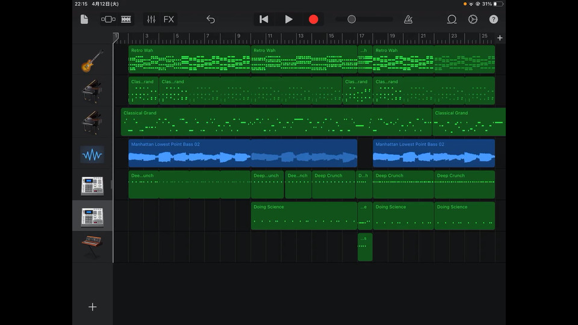Select the first Manhattan Lowest Point Bass 02 region
The image size is (578, 325).
pos(243,153)
